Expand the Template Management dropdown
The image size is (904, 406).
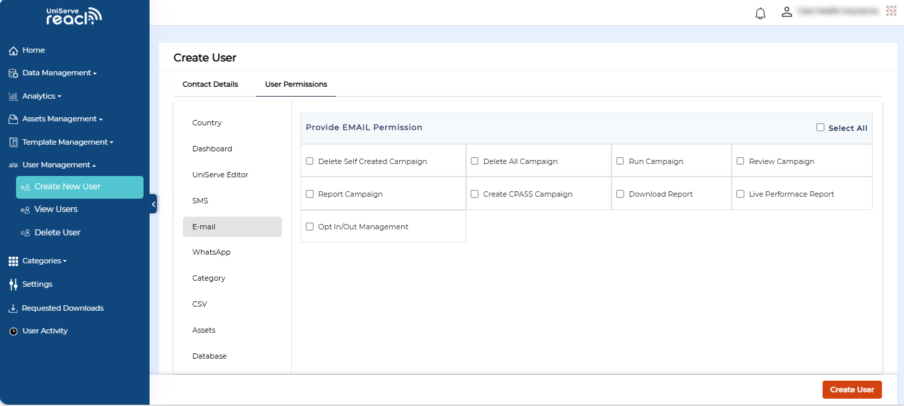point(67,143)
